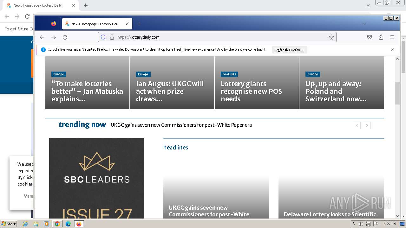Click the taskbar clock 5:27 PM
The width and height of the screenshot is (406, 228).
(x=390, y=224)
